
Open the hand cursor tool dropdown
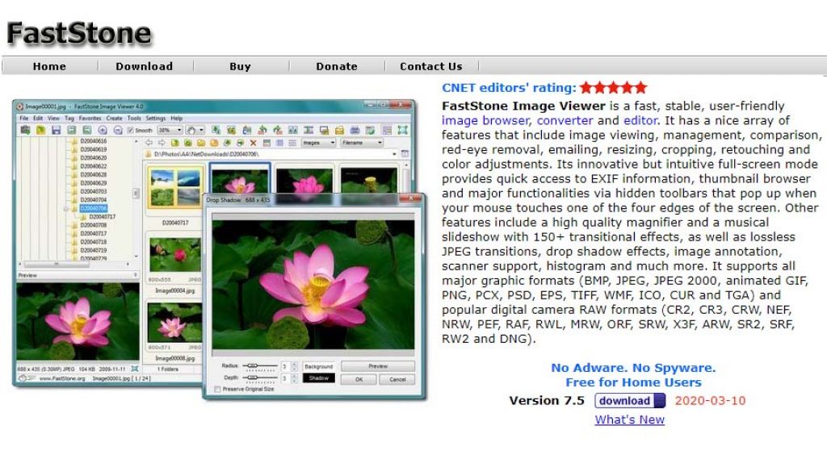pyautogui.click(x=195, y=130)
